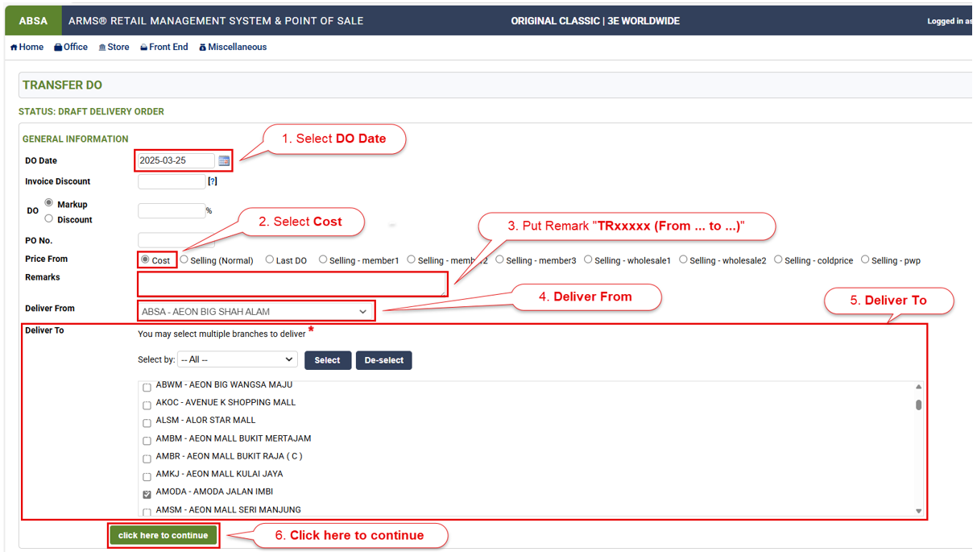This screenshot has width=977, height=552.
Task: Open the Select by All dropdown
Action: click(x=237, y=359)
